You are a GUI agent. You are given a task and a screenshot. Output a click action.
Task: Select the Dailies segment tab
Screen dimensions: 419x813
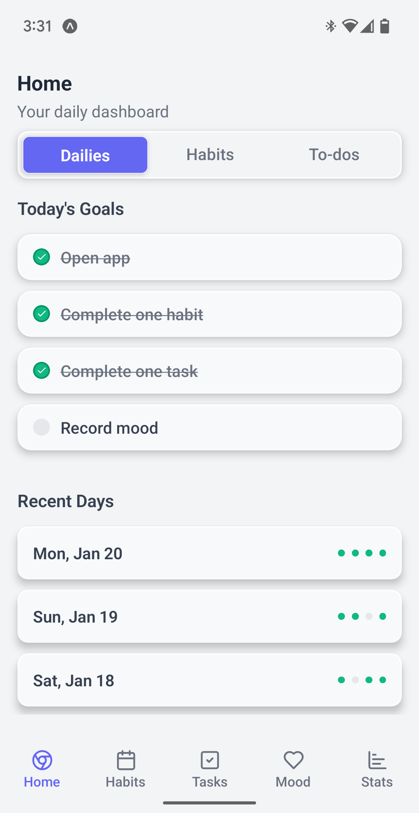pos(85,155)
